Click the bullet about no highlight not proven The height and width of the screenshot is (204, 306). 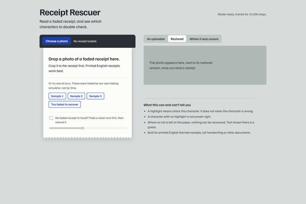point(179,117)
